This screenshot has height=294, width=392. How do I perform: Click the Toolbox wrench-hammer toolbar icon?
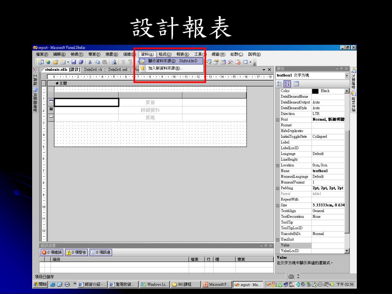coord(230,62)
